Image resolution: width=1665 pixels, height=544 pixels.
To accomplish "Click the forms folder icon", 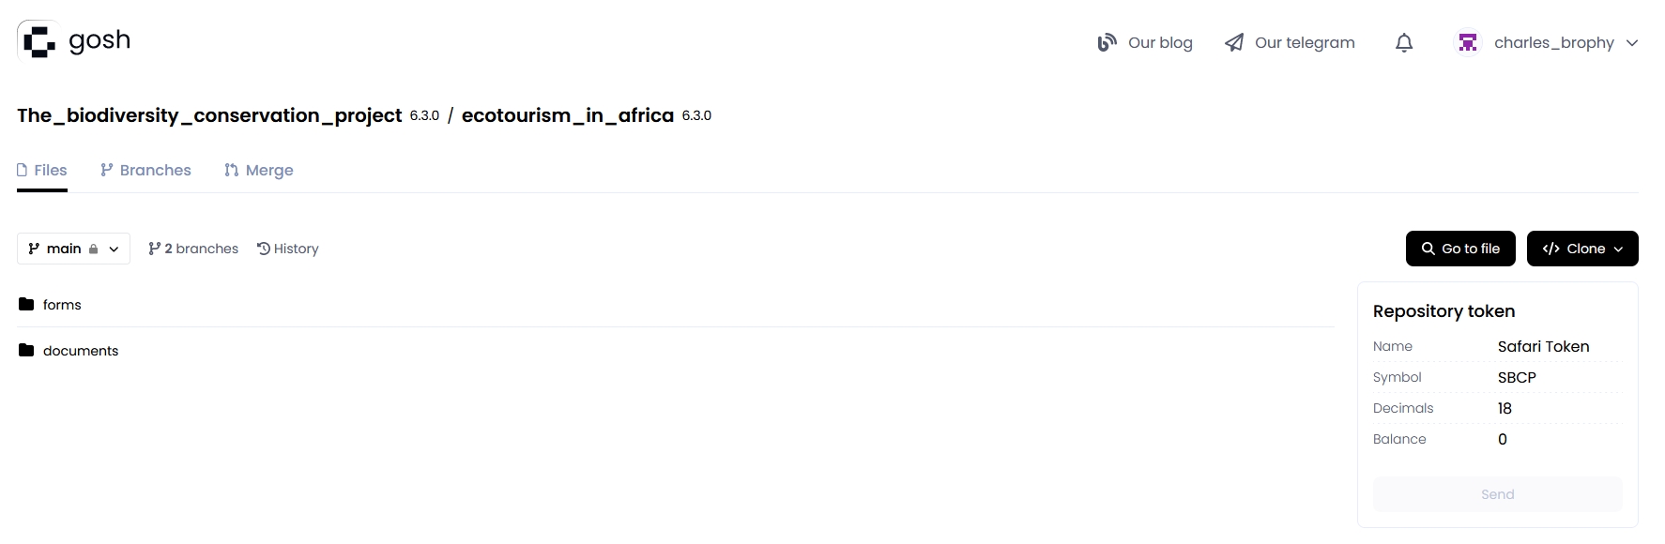I will click(26, 305).
